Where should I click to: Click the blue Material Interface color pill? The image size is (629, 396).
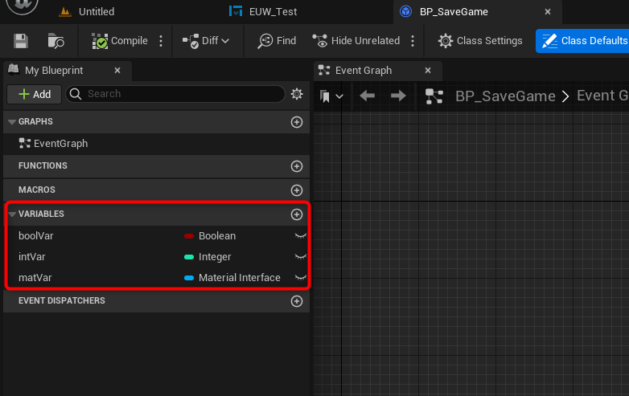(189, 277)
